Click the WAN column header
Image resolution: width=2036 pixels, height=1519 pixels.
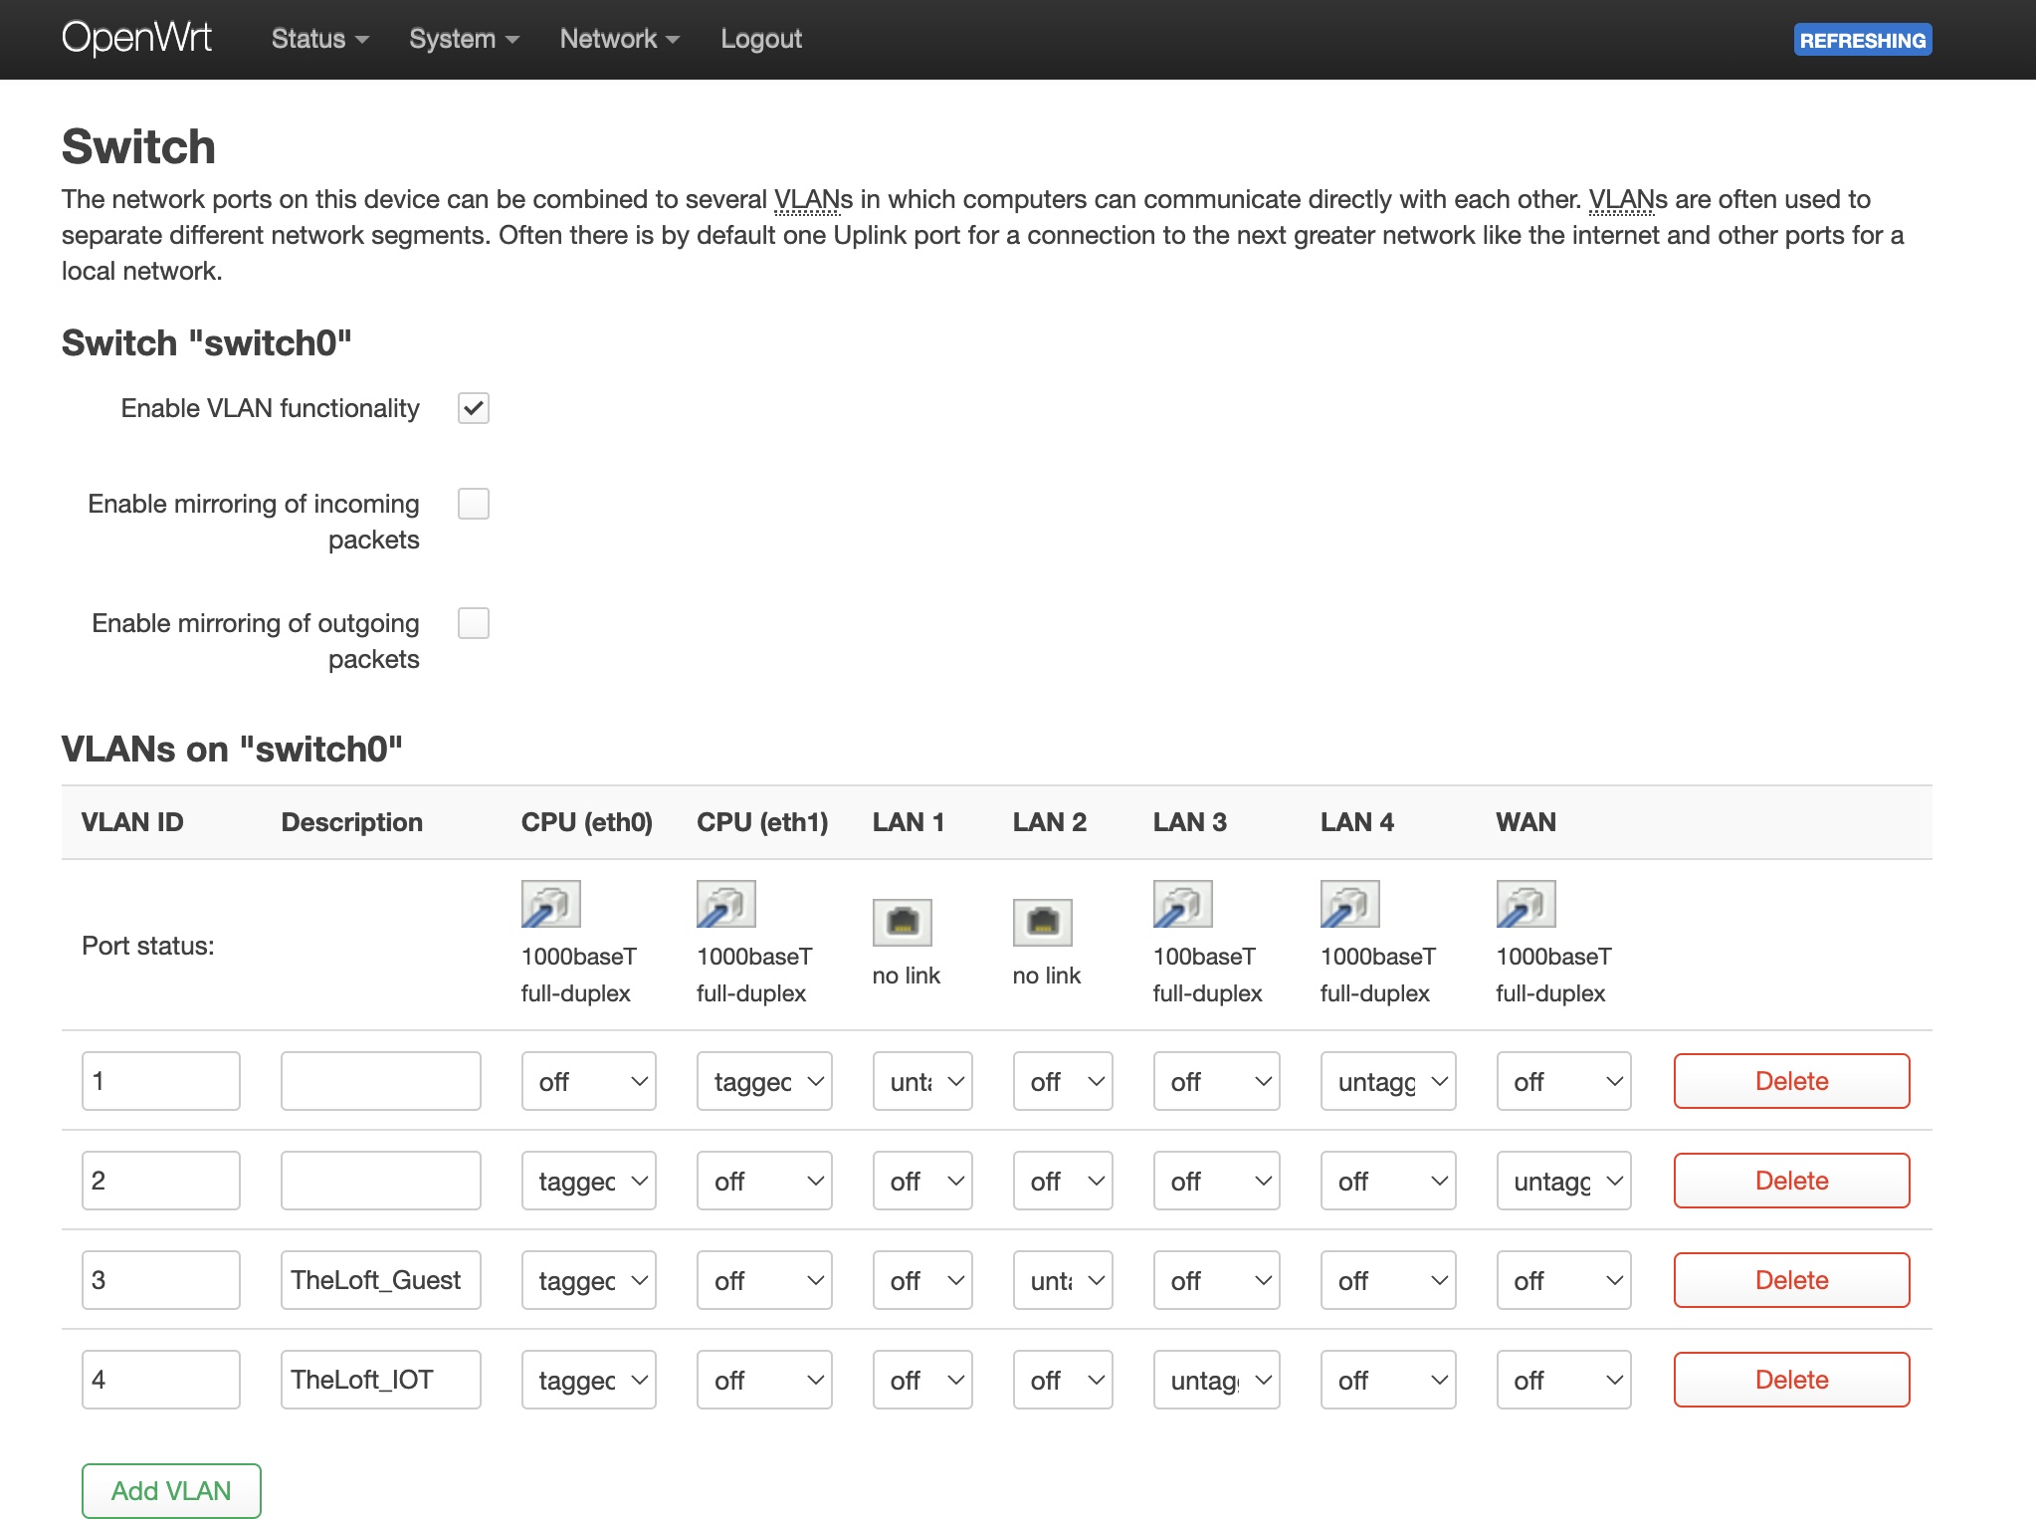(1526, 822)
